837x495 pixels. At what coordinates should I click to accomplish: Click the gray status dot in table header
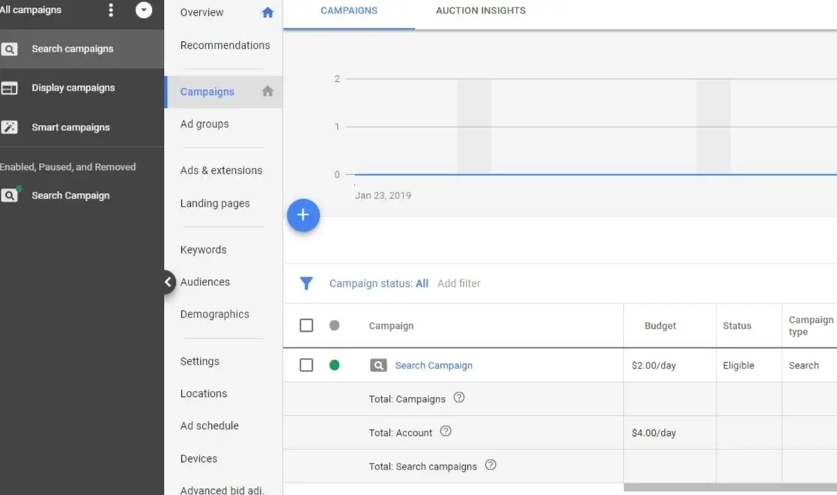pyautogui.click(x=334, y=325)
